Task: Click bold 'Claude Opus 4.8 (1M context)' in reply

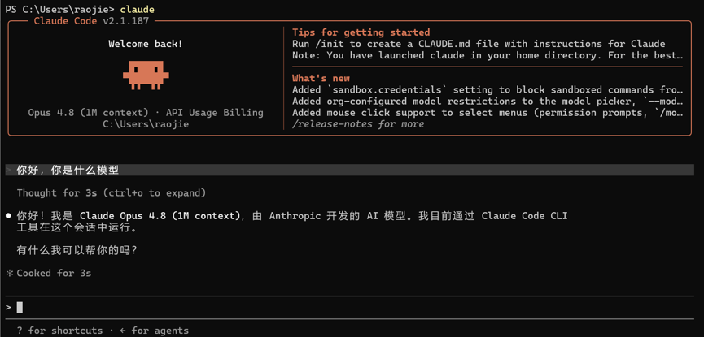Action: 160,216
